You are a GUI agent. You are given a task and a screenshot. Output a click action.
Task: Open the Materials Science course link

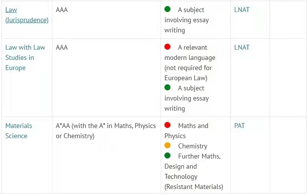(x=18, y=131)
